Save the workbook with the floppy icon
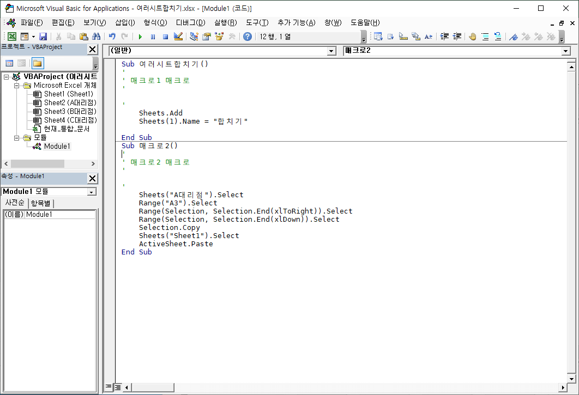This screenshot has height=395, width=579. 43,37
